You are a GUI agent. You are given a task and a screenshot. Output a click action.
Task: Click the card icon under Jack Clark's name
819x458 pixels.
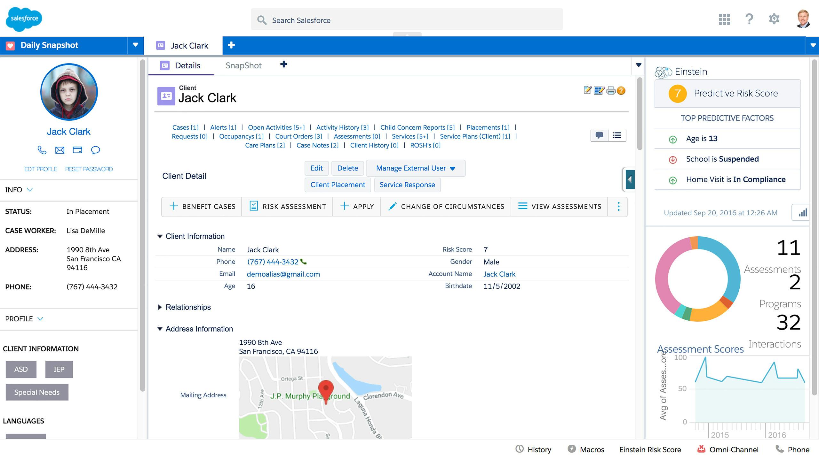[77, 150]
